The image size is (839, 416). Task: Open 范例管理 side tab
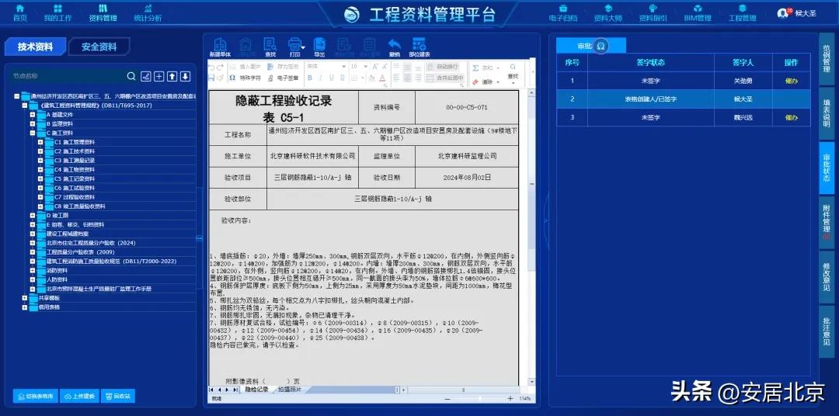tap(826, 58)
